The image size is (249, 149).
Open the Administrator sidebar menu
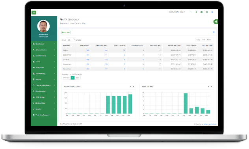click(44, 50)
